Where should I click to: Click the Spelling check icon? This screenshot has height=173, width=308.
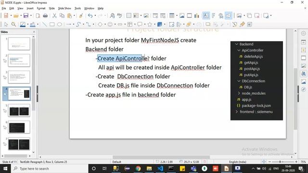(x=119, y=15)
